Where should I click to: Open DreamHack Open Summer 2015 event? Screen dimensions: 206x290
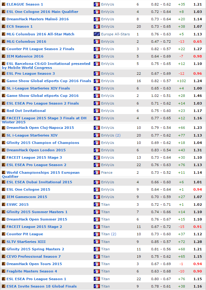coord(37,219)
